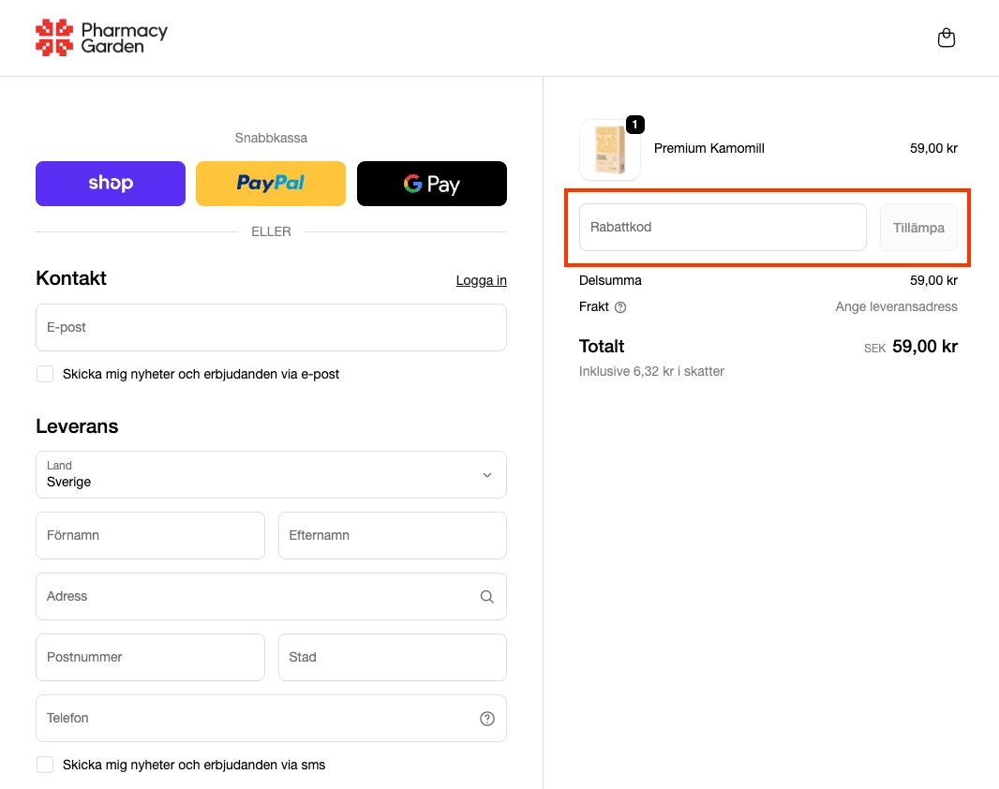Screen dimensions: 999x789
Task: Pay with Shop Pay express button
Action: [111, 184]
